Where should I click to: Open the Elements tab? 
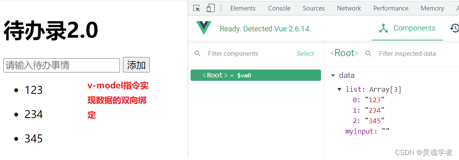tap(243, 8)
